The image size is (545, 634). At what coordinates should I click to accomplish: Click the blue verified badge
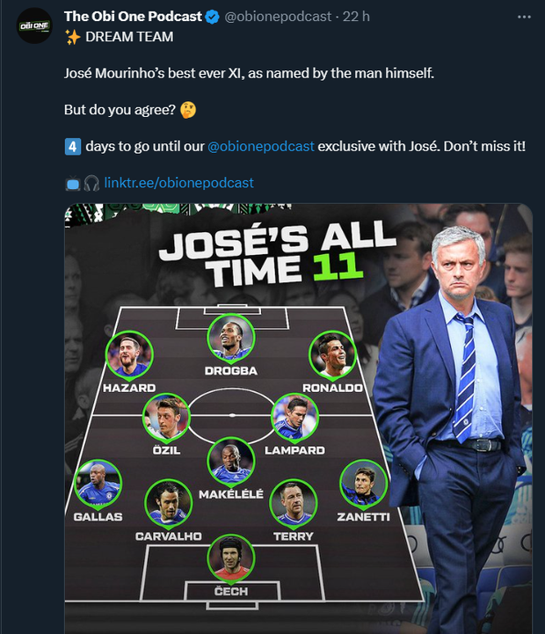point(212,17)
